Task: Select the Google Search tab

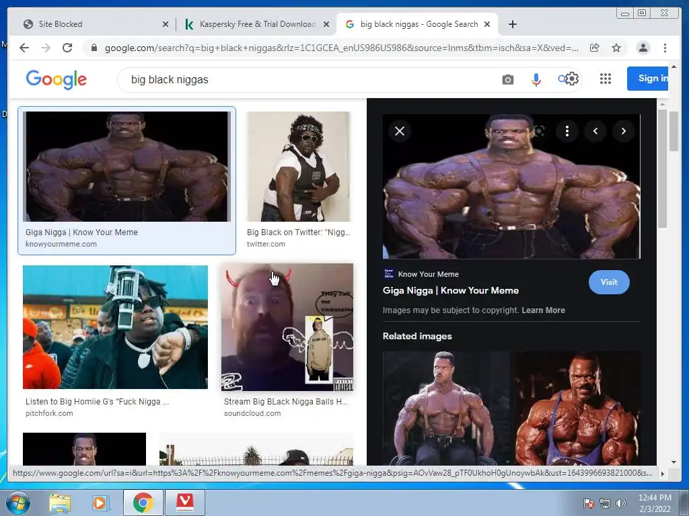Action: coord(416,24)
